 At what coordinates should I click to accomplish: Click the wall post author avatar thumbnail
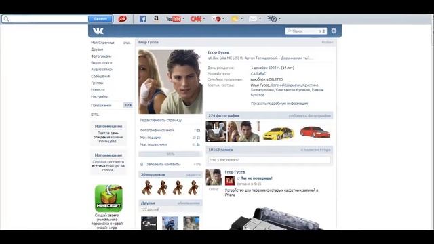214,178
